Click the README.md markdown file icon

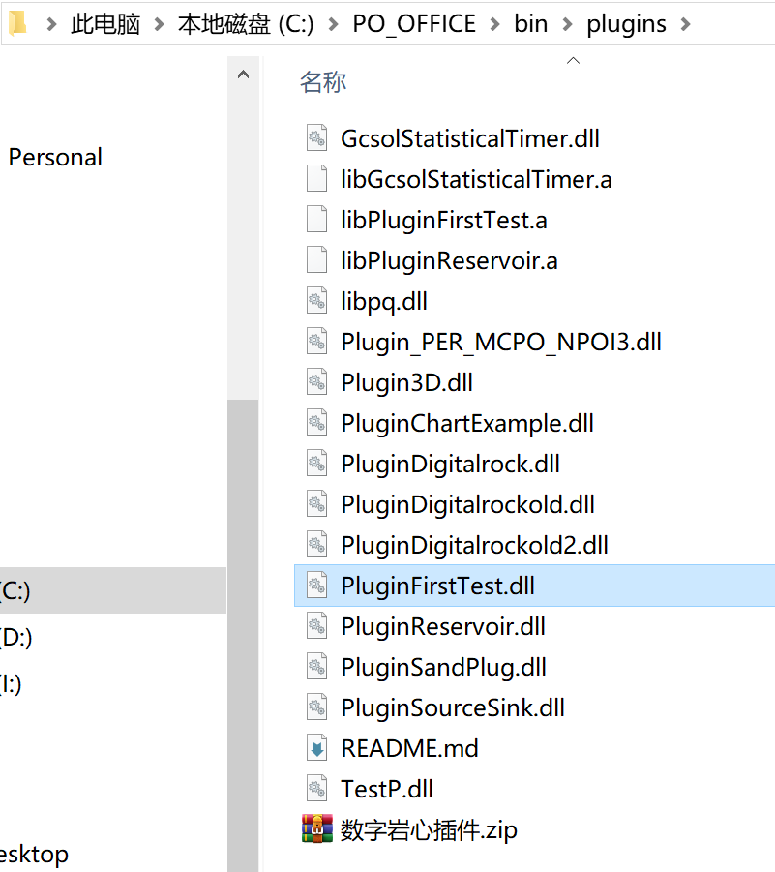point(317,748)
